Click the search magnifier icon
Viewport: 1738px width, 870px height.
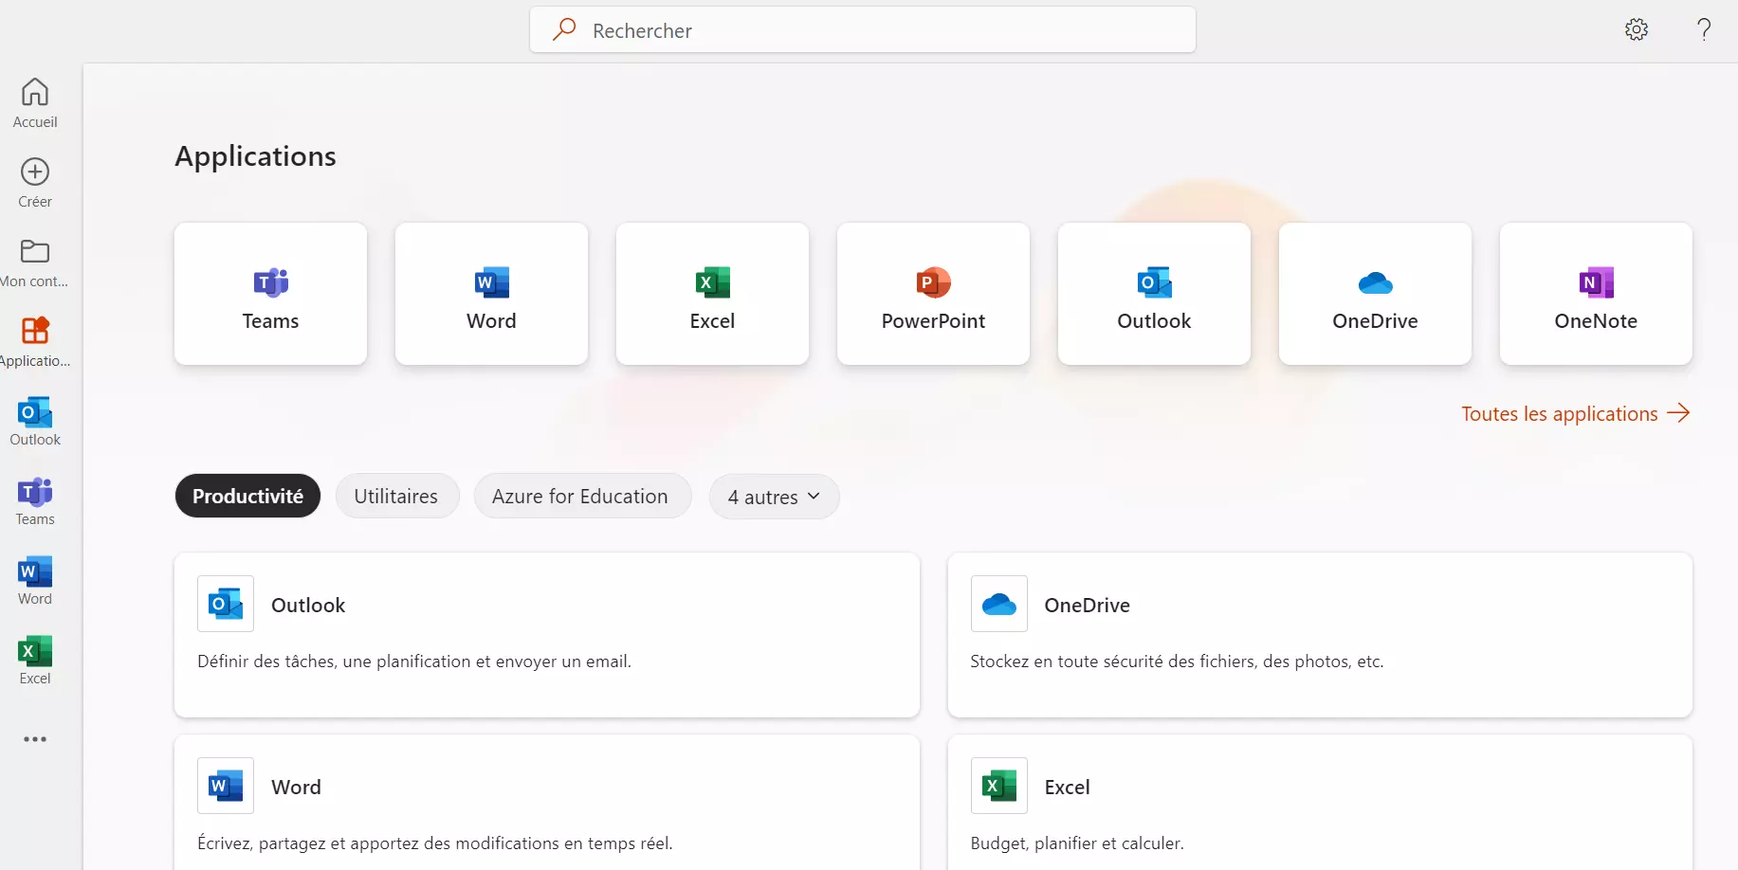click(x=564, y=29)
